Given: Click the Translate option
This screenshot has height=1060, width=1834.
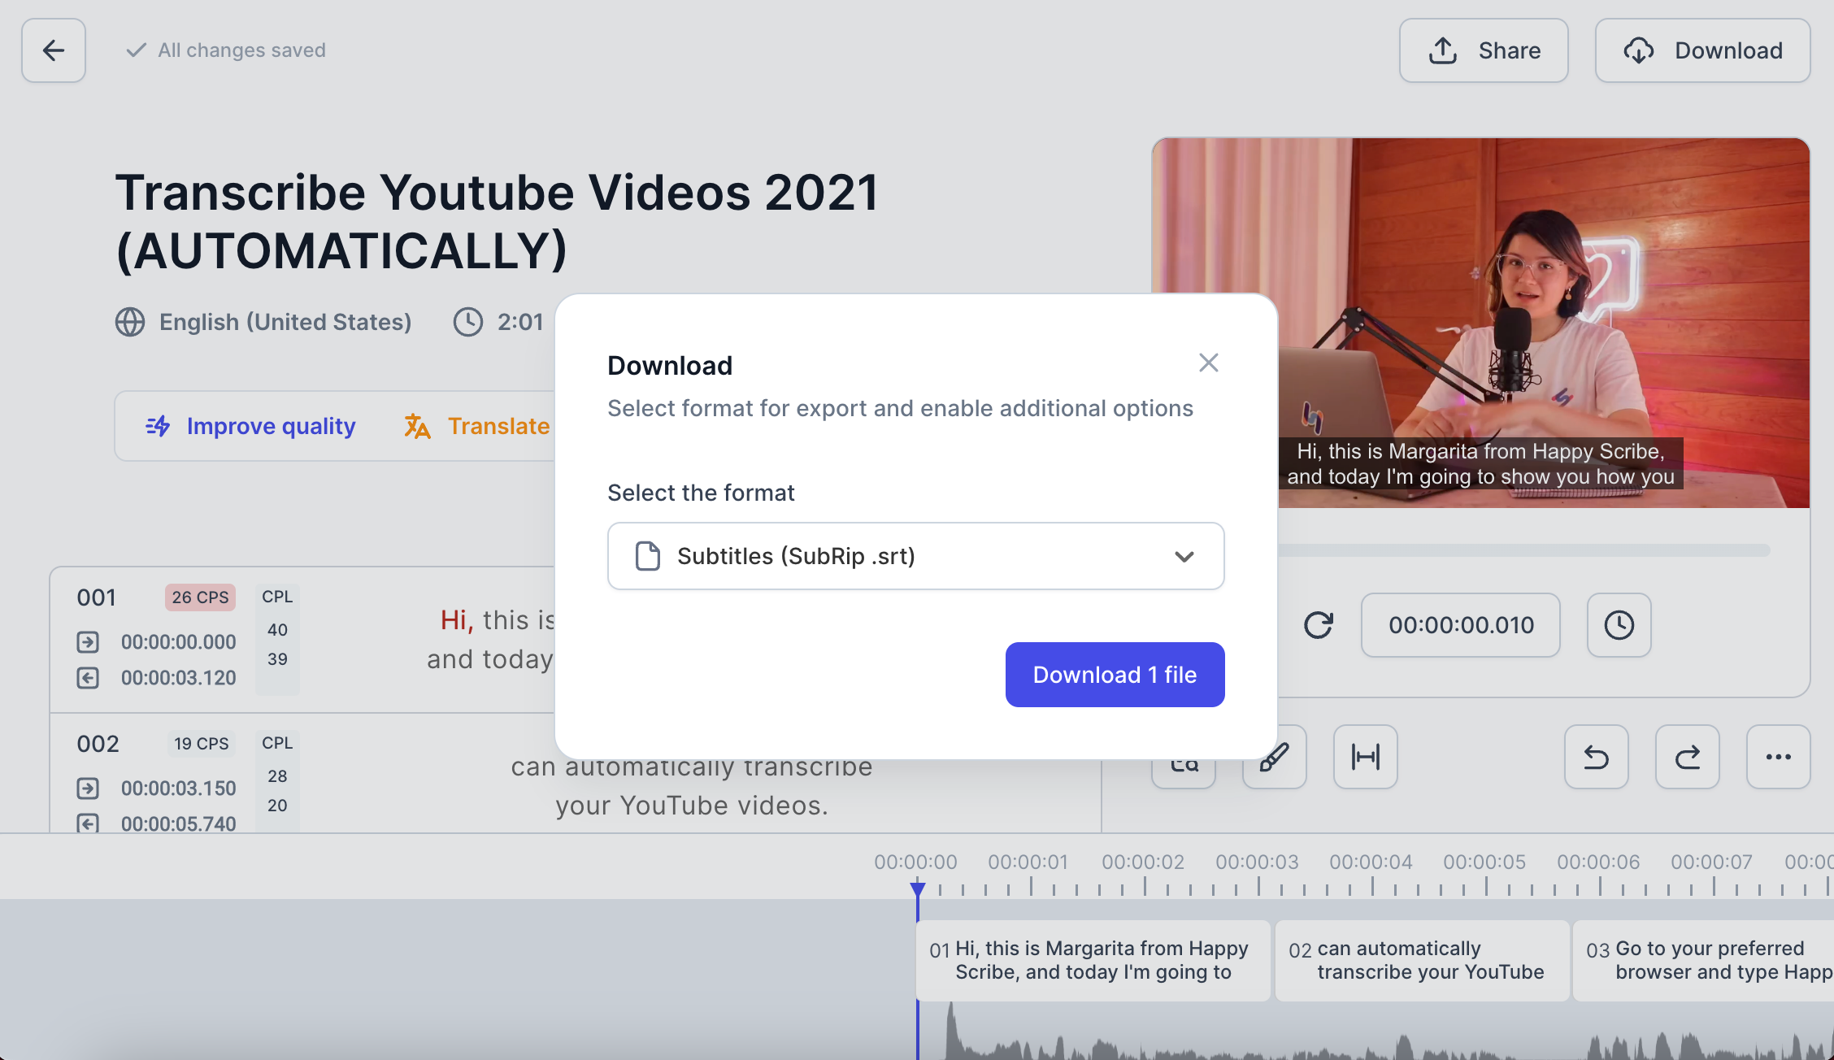Looking at the screenshot, I should [478, 426].
